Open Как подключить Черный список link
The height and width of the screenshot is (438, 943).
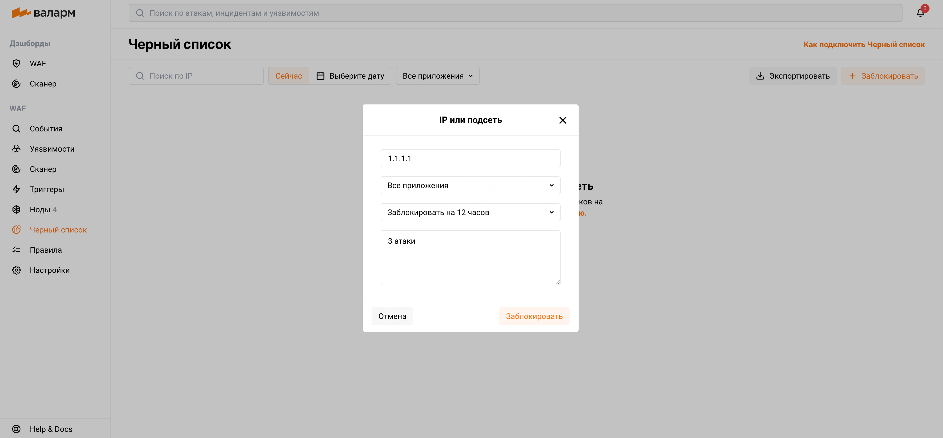pos(864,45)
